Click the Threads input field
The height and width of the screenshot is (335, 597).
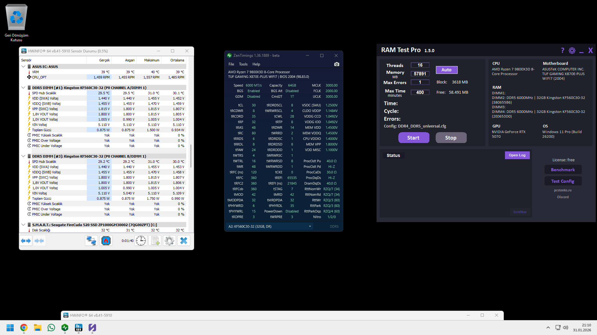(x=420, y=65)
